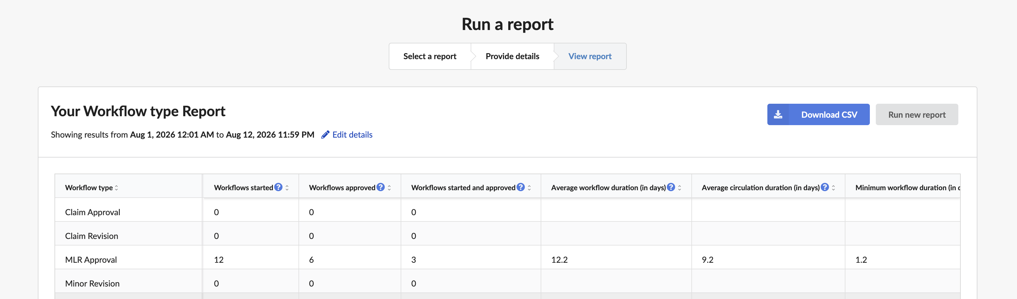Click MLR Approval workflows approved value 6
1017x299 pixels.
coord(312,260)
